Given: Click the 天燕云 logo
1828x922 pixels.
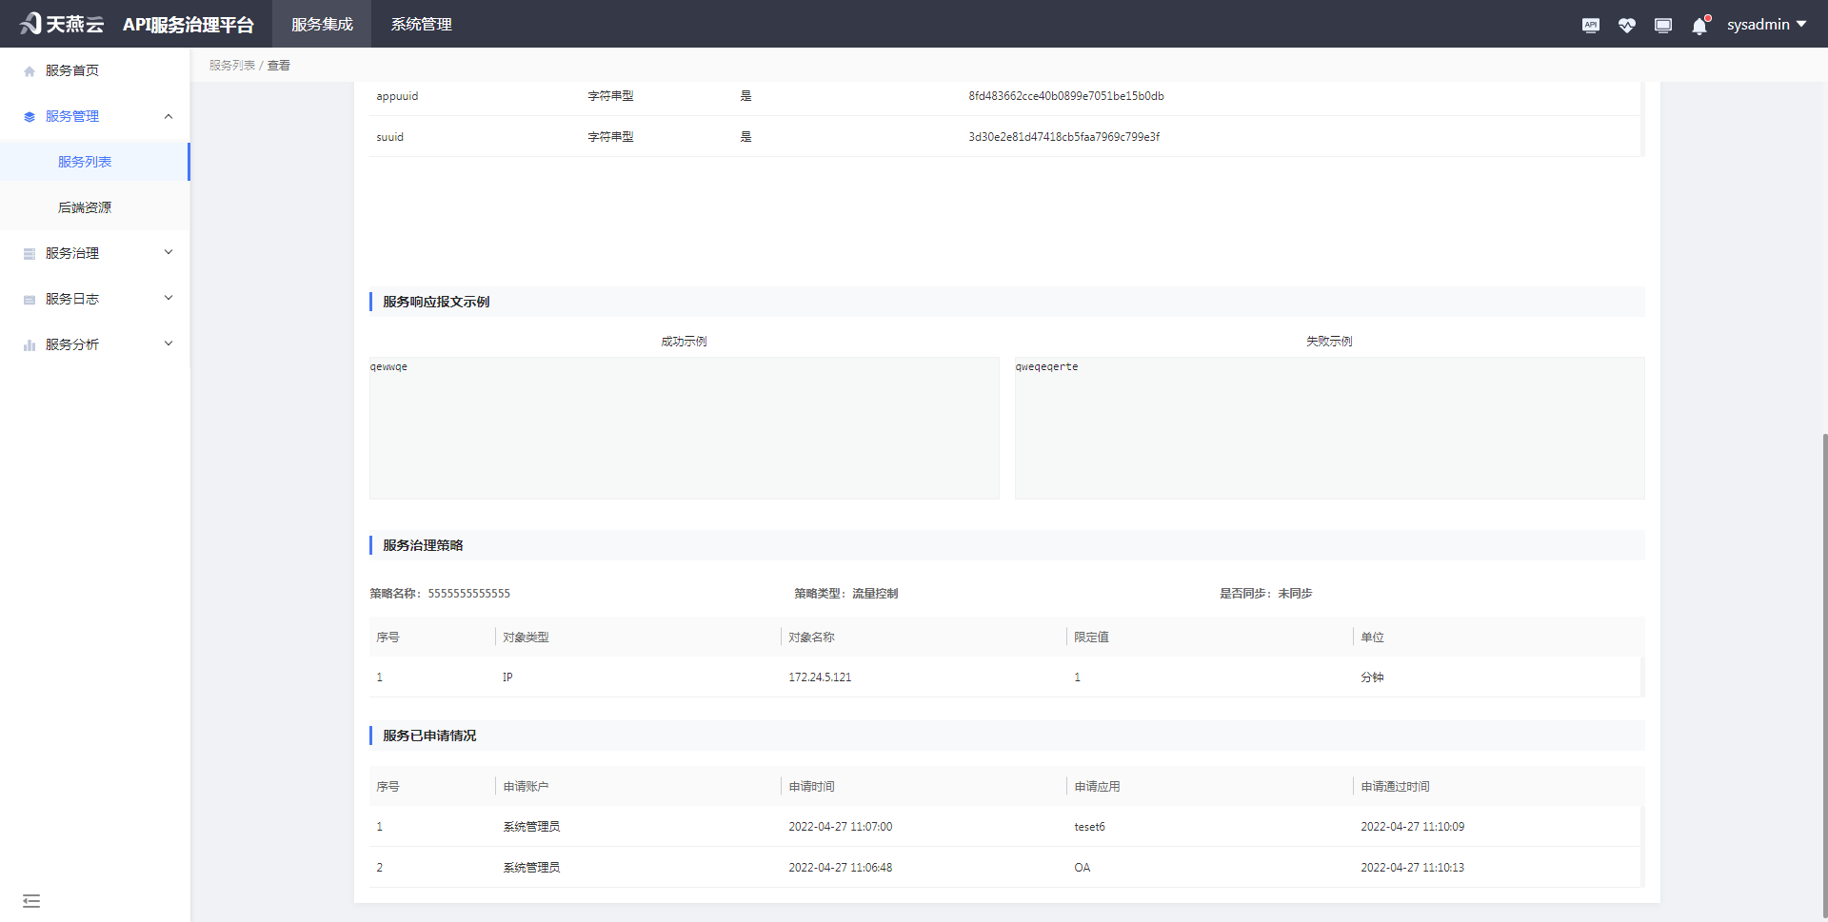Looking at the screenshot, I should (x=61, y=23).
